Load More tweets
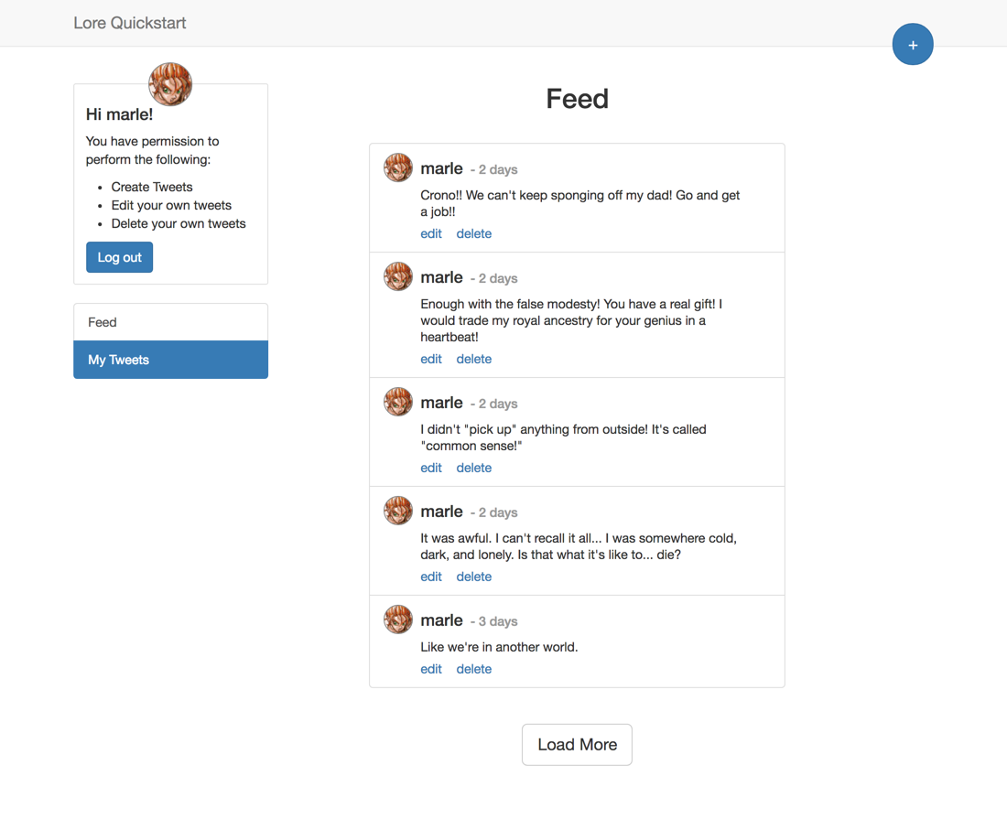This screenshot has width=1007, height=830. click(577, 745)
